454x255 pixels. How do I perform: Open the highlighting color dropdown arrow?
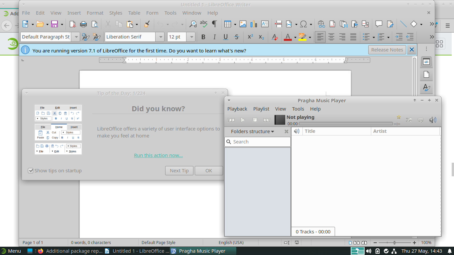pos(310,37)
